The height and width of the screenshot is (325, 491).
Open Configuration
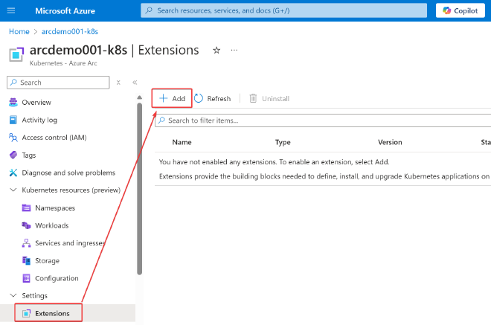click(57, 278)
